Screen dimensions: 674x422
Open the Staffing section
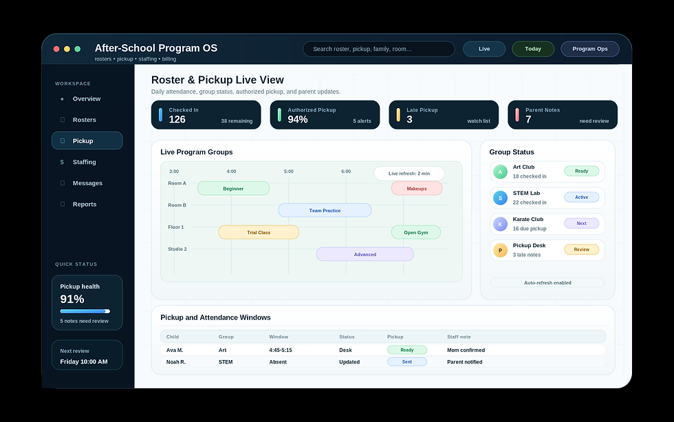(x=87, y=162)
